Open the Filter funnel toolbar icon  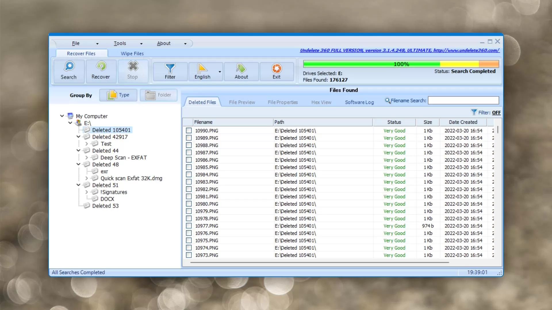pos(170,68)
